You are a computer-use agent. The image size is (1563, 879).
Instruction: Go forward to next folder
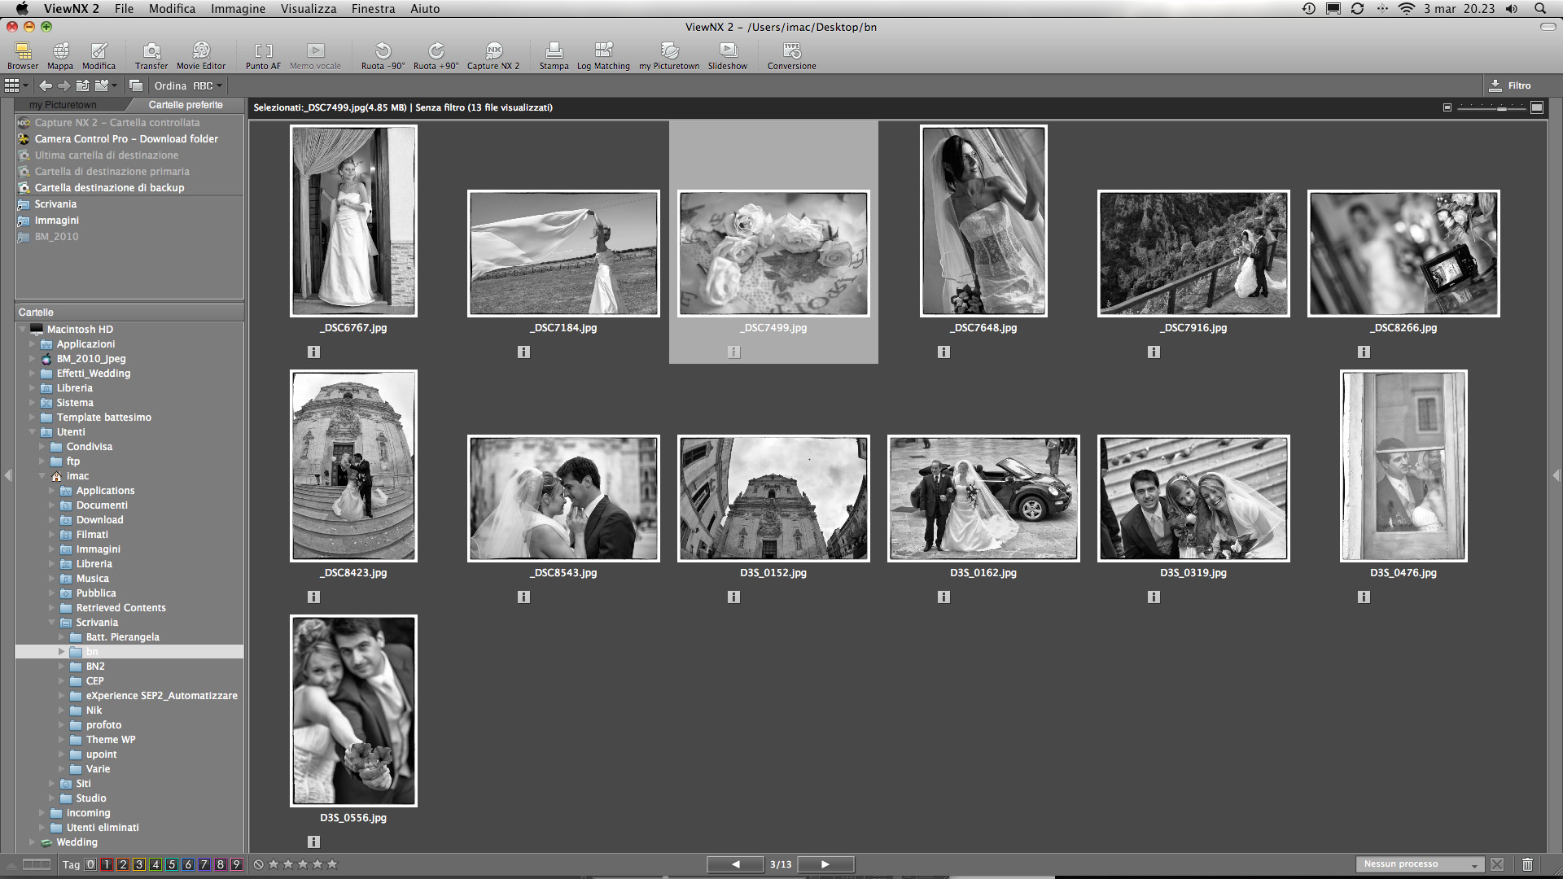tap(63, 85)
